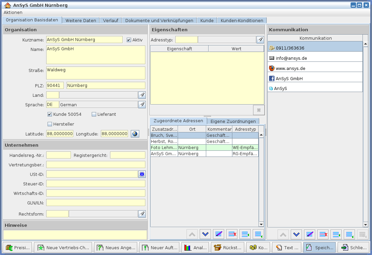Open the Aktionen menu
372x255 pixels.
(x=13, y=12)
